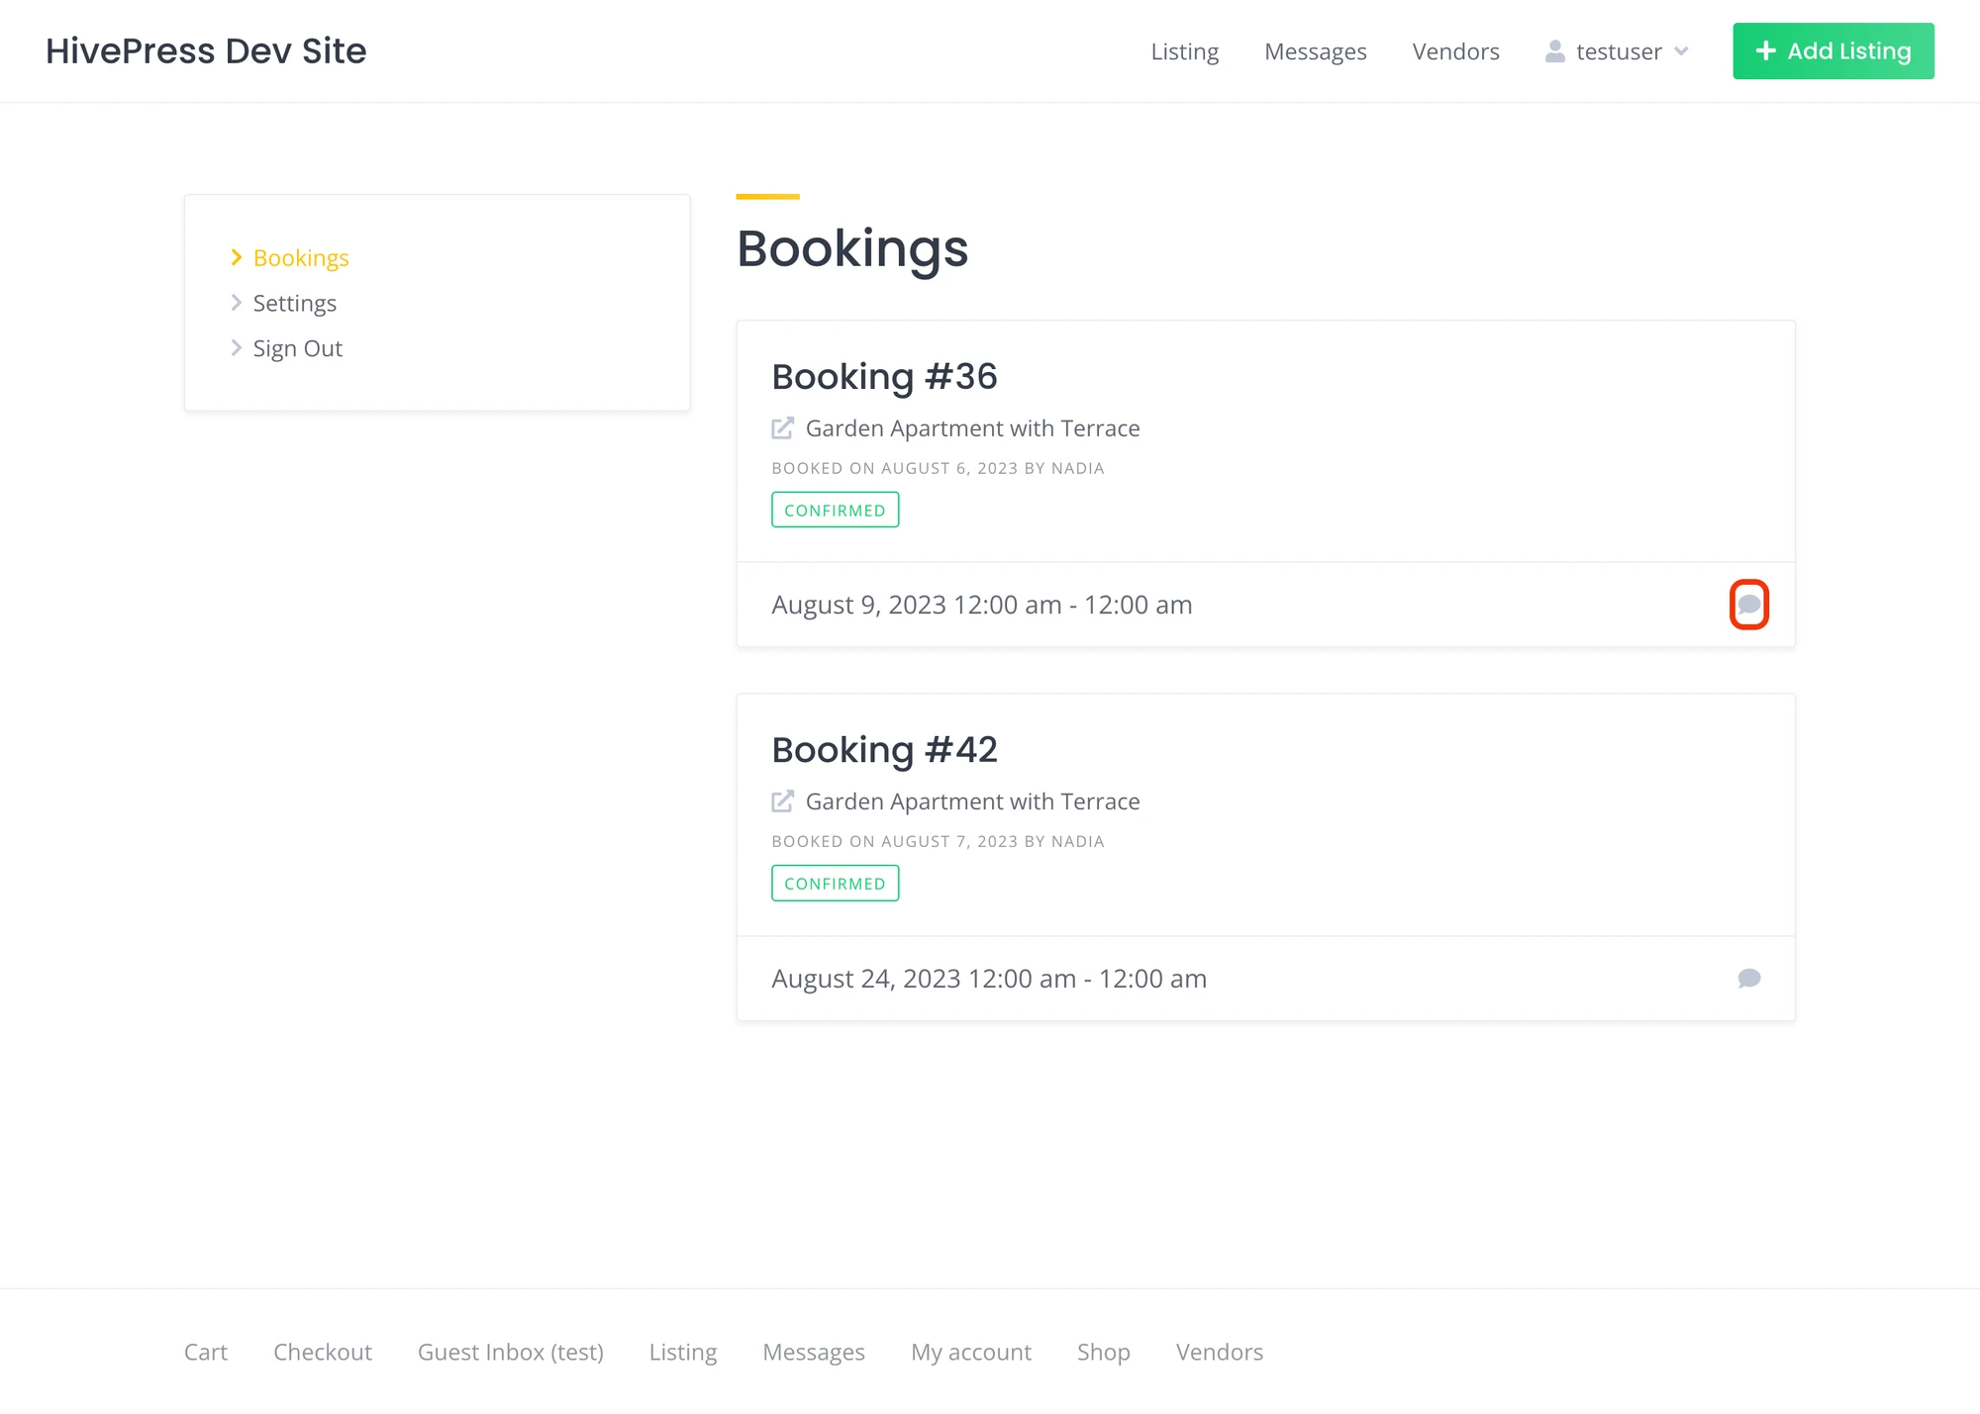Open Vendors in top navigation
The height and width of the screenshot is (1414, 1980).
(1456, 51)
